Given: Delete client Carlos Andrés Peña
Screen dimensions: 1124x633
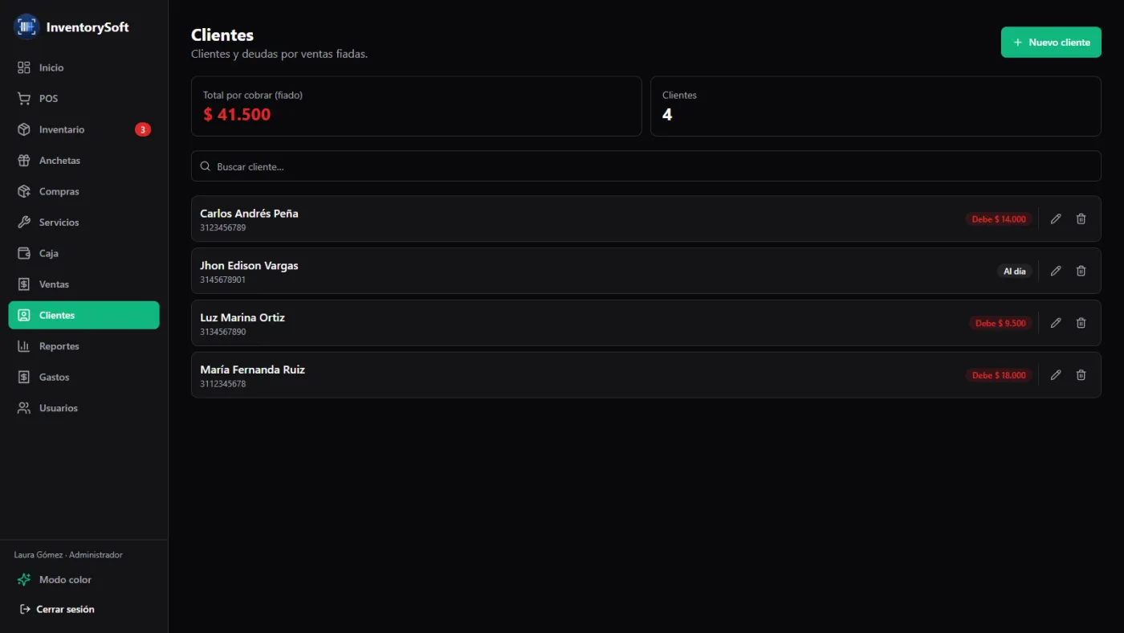Looking at the screenshot, I should pyautogui.click(x=1081, y=218).
